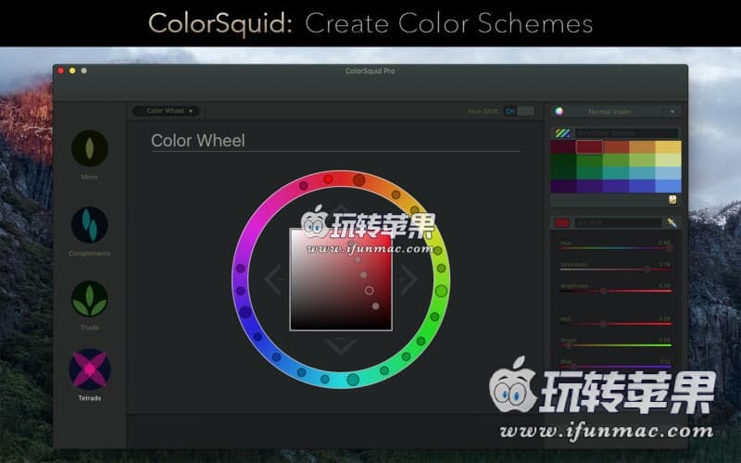Click the color name field beside the eyedropper
The height and width of the screenshot is (463, 741).
618,222
